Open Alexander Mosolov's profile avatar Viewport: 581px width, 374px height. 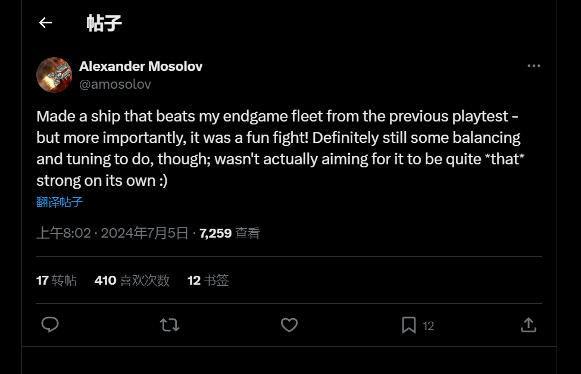(x=54, y=75)
